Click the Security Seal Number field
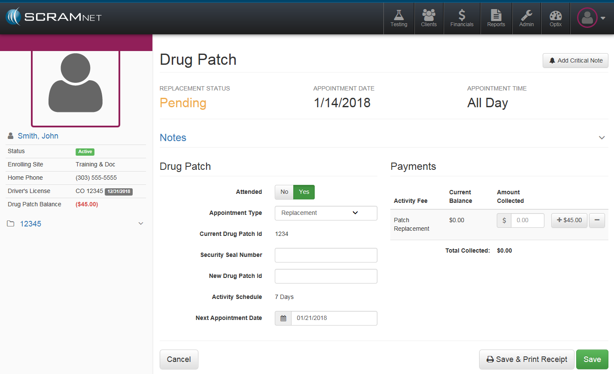Image resolution: width=614 pixels, height=374 pixels. click(326, 255)
